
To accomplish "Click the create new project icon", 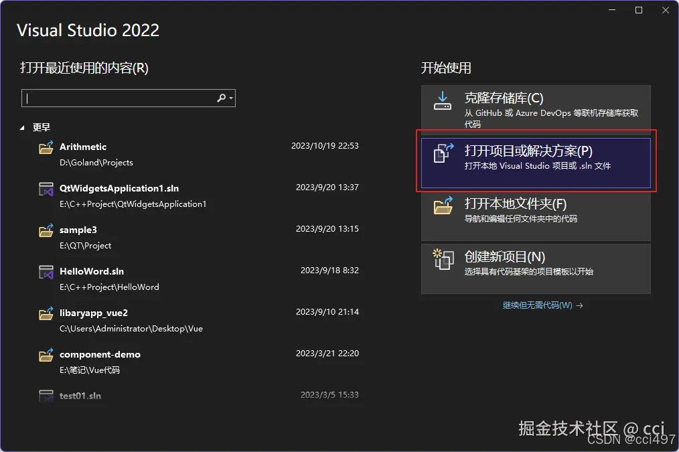I will pyautogui.click(x=443, y=259).
